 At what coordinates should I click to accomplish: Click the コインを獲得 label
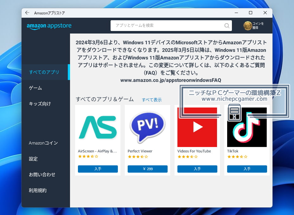(258, 26)
